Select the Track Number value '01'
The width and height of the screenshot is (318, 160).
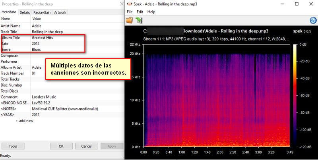[34, 73]
